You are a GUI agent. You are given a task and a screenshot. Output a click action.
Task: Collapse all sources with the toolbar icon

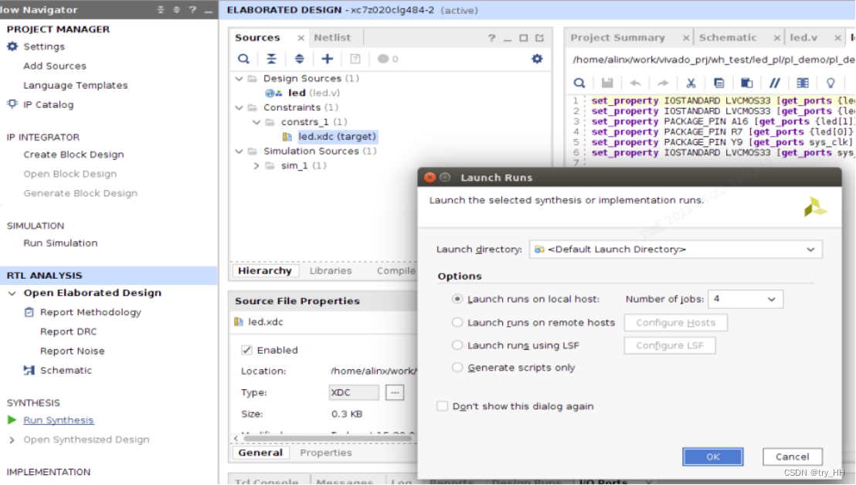[x=271, y=59]
